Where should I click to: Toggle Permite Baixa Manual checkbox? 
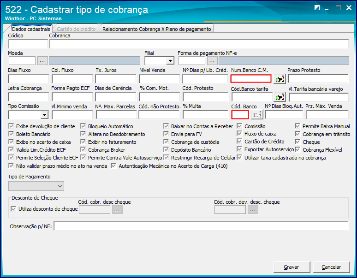(x=297, y=126)
